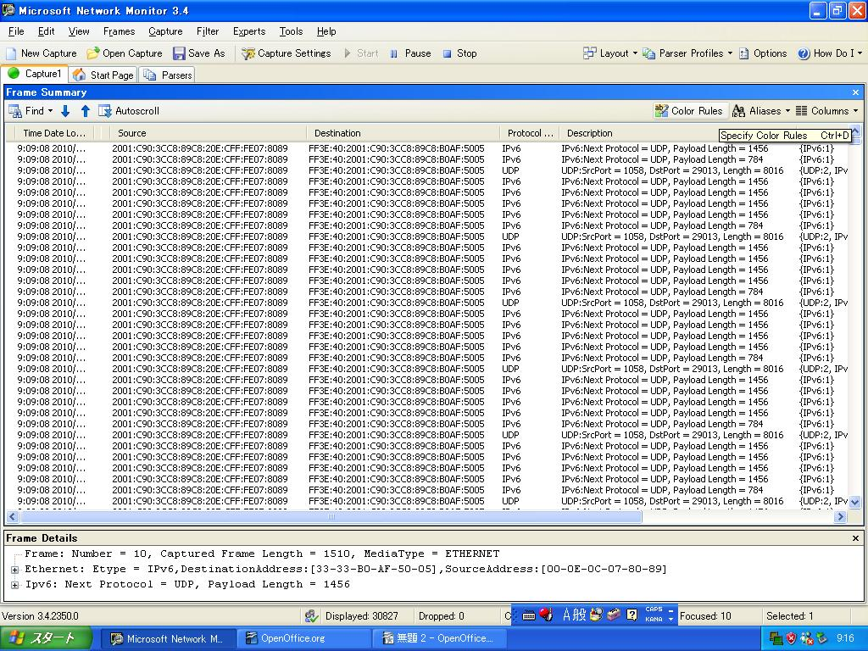Close the Frame Summary pane
Image resolution: width=868 pixels, height=651 pixels.
(x=855, y=92)
